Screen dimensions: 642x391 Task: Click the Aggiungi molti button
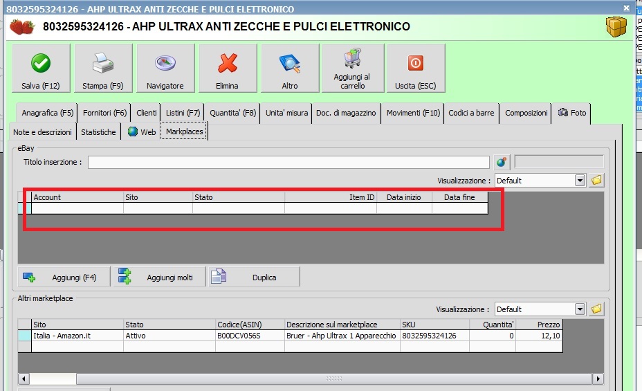[x=159, y=278]
